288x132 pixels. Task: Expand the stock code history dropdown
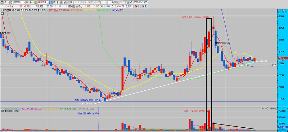(24, 2)
